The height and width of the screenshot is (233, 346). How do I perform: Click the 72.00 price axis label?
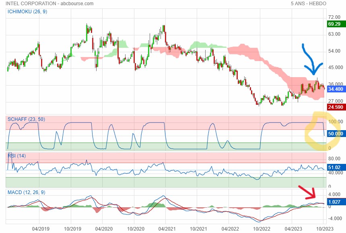click(x=334, y=17)
